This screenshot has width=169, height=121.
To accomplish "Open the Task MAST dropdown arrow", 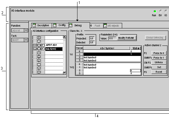I will pyautogui.click(x=26, y=40).
